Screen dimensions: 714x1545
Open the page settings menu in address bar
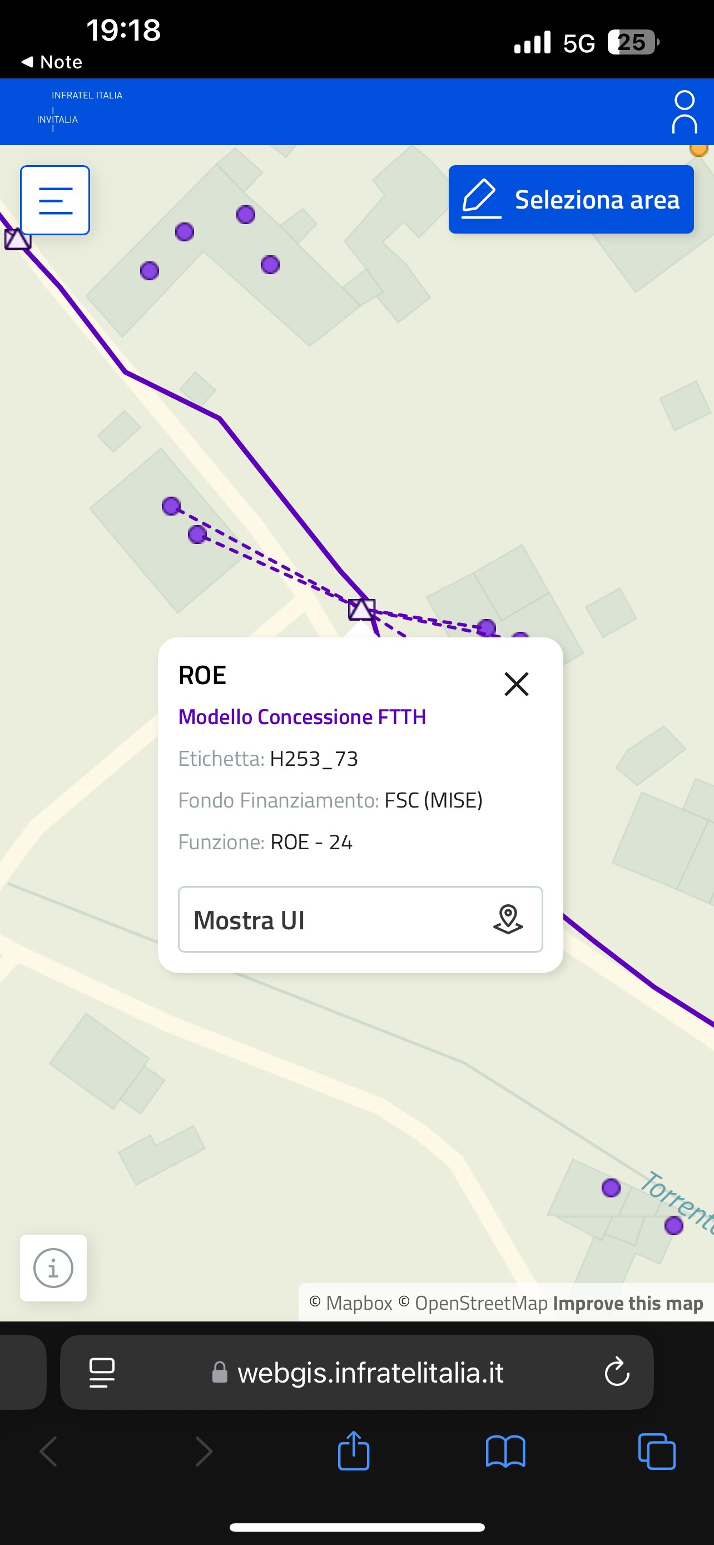[102, 1372]
